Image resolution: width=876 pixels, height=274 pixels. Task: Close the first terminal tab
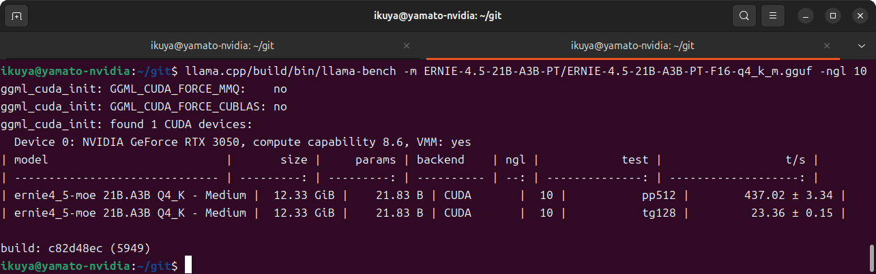(407, 46)
